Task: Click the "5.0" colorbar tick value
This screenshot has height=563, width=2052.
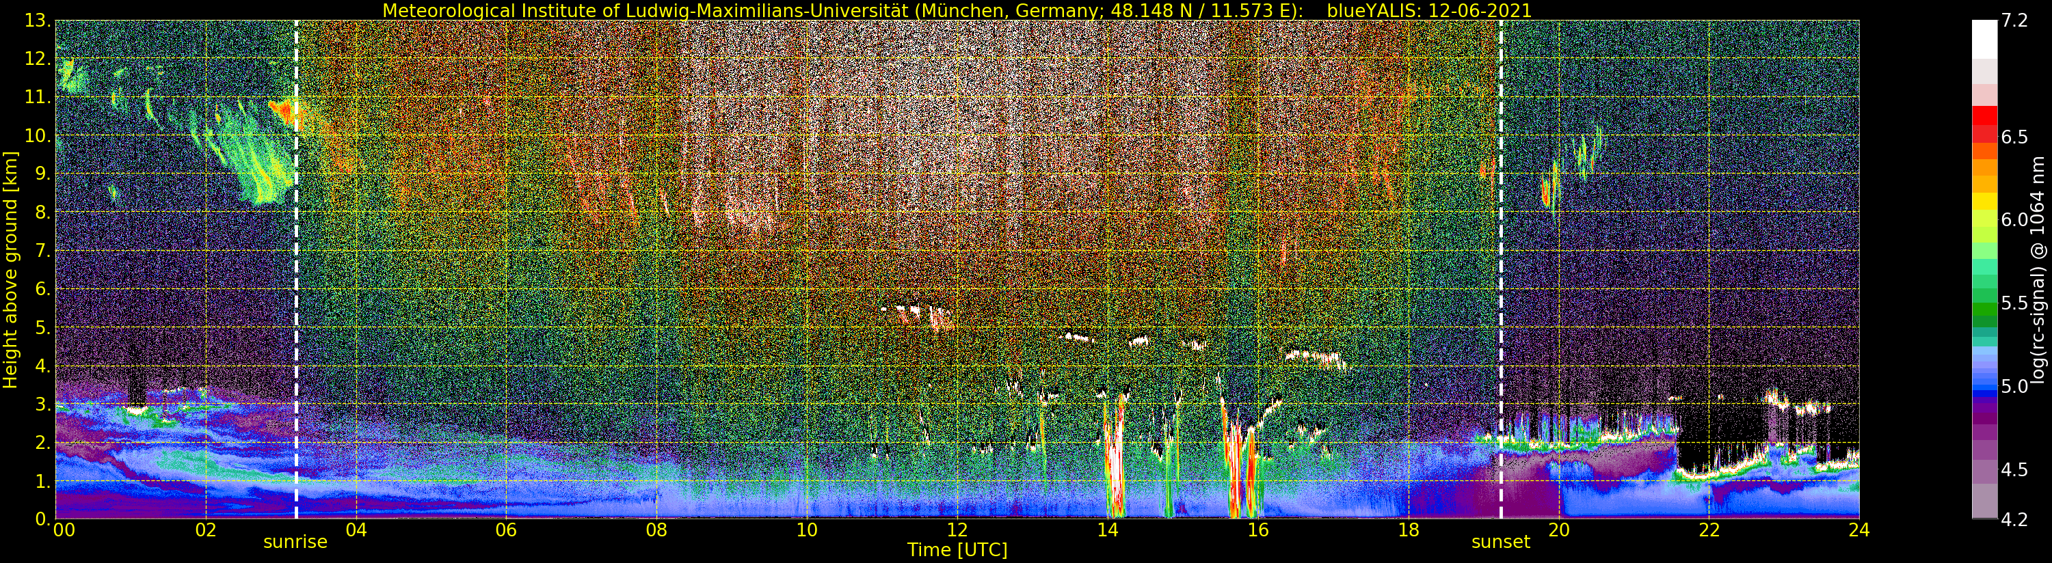Action: (2014, 386)
